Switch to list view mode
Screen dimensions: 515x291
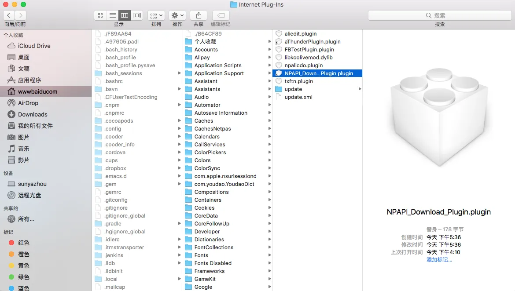click(113, 15)
